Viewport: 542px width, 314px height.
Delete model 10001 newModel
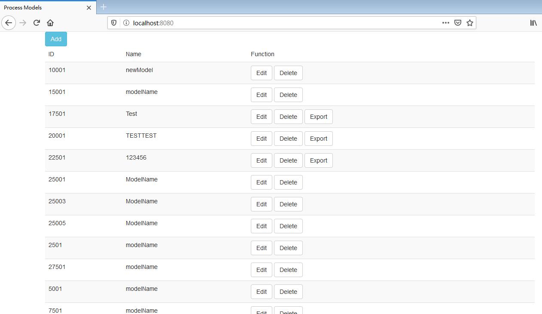pyautogui.click(x=288, y=73)
